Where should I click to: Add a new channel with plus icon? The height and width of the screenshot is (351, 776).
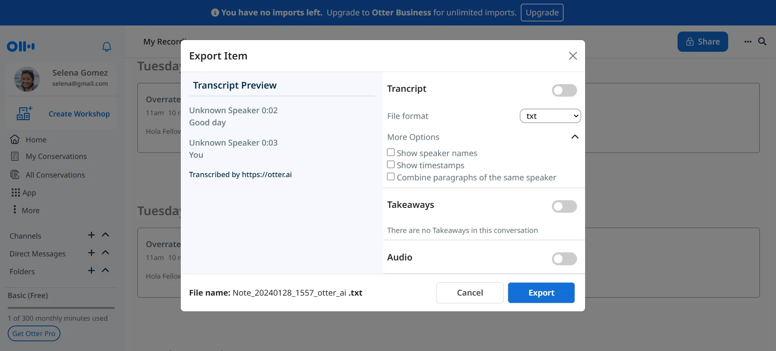point(92,235)
